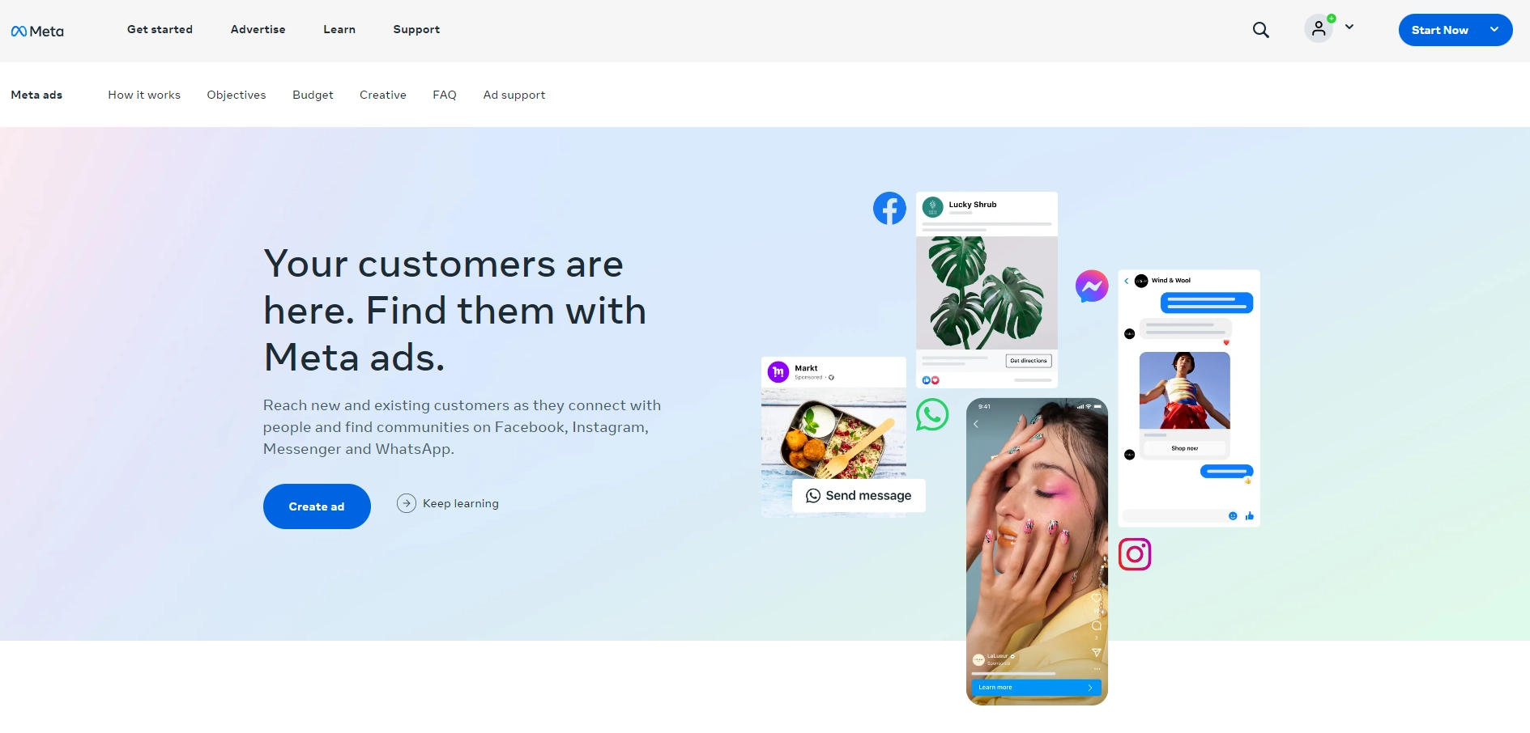Screen dimensions: 1530x733
Task: Open the Learn menu
Action: (339, 29)
